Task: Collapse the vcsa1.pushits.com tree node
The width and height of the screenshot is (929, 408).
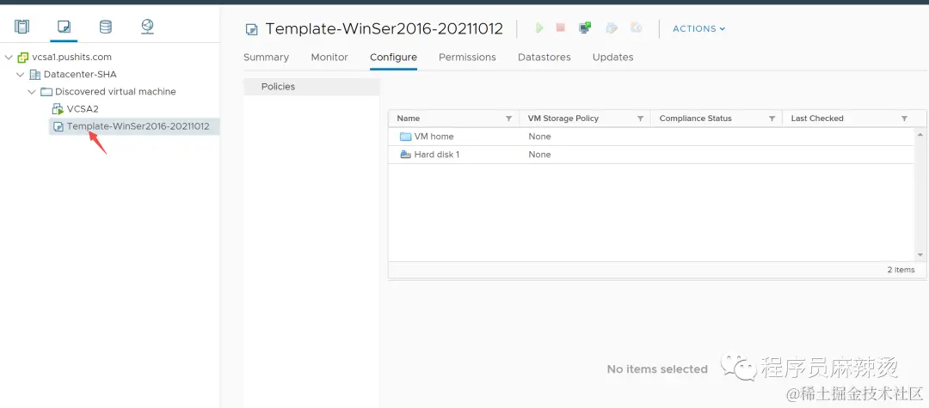Action: pos(9,58)
